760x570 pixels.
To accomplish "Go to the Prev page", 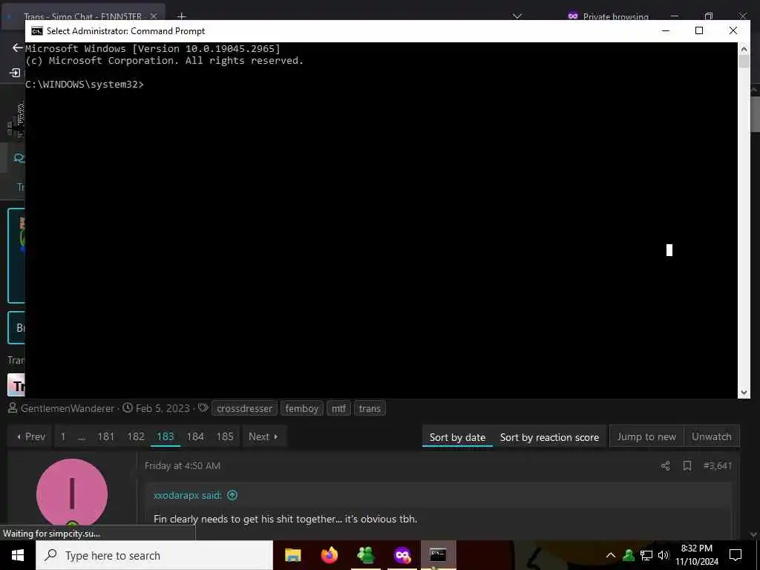I will coord(30,436).
